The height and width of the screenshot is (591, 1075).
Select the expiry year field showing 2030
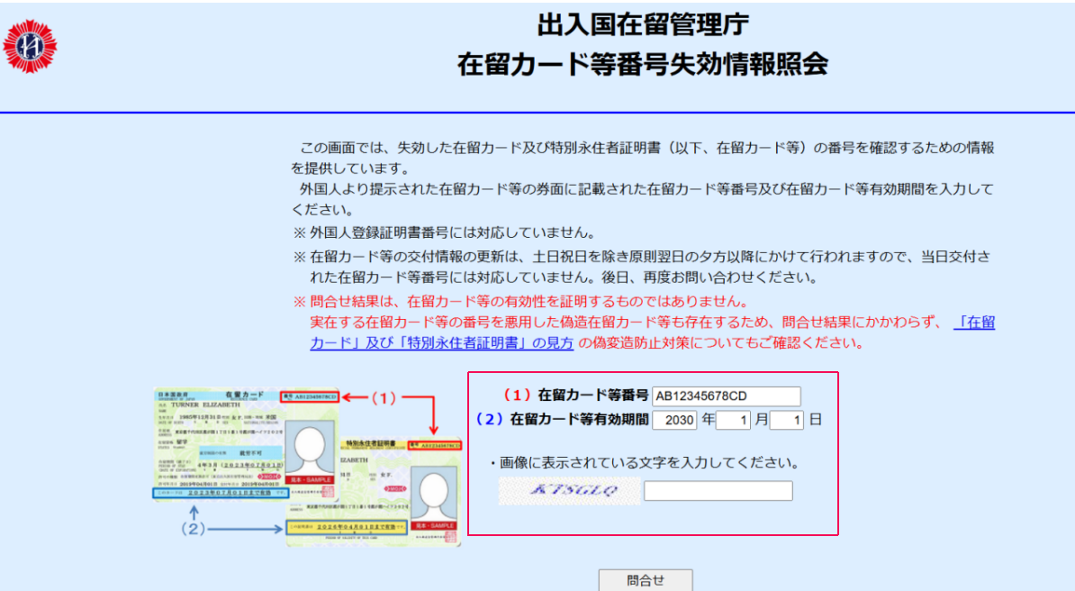point(674,420)
